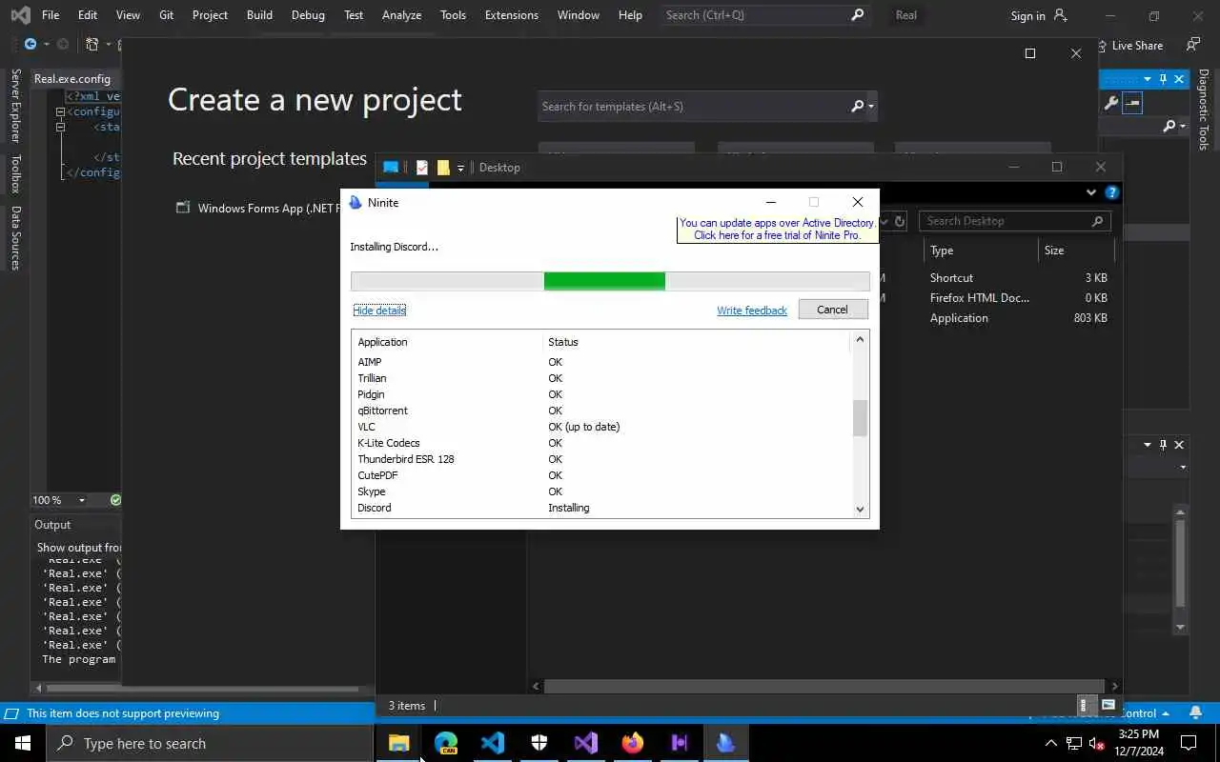1220x762 pixels.
Task: Click the Hide details link in Ninite
Action: 379,311
